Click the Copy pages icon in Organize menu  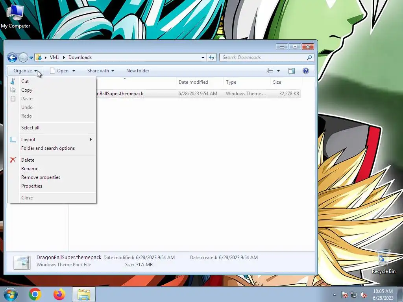coord(13,90)
